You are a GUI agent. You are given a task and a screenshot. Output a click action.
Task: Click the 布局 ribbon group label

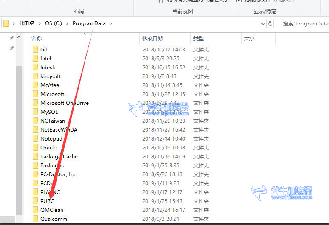(x=79, y=11)
